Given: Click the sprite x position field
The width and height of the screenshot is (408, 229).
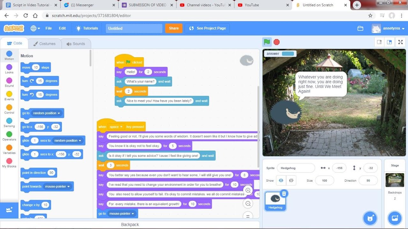Looking at the screenshot, I should tap(339, 168).
